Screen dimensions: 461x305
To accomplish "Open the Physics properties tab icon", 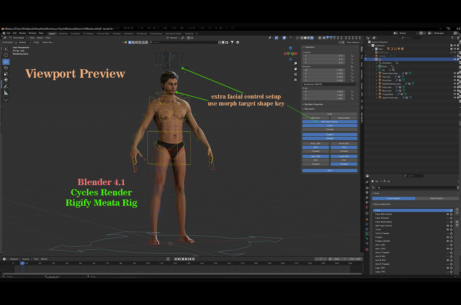I will tap(367, 224).
